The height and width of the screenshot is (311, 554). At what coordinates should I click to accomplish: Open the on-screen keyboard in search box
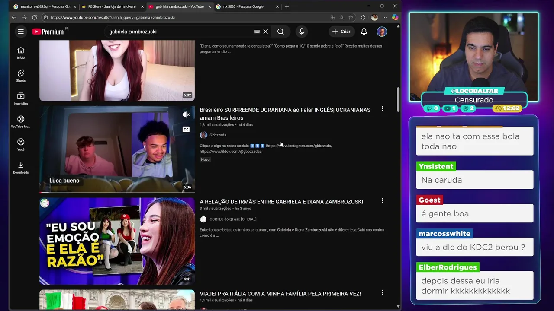click(x=257, y=32)
